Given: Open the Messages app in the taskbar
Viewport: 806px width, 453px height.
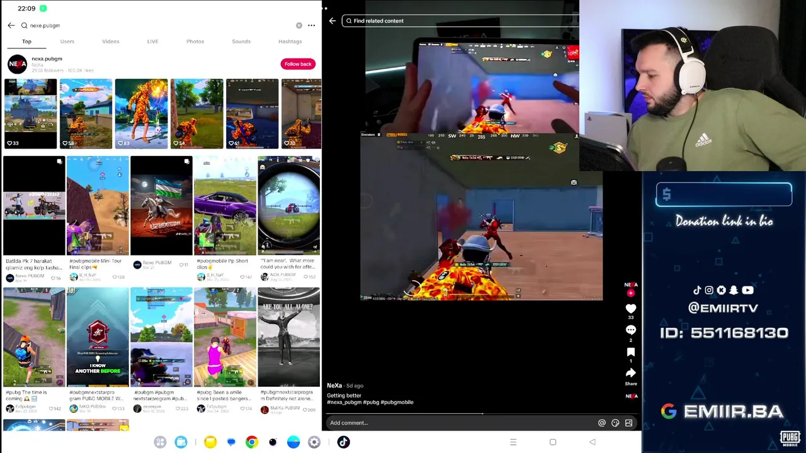Looking at the screenshot, I should 231,442.
